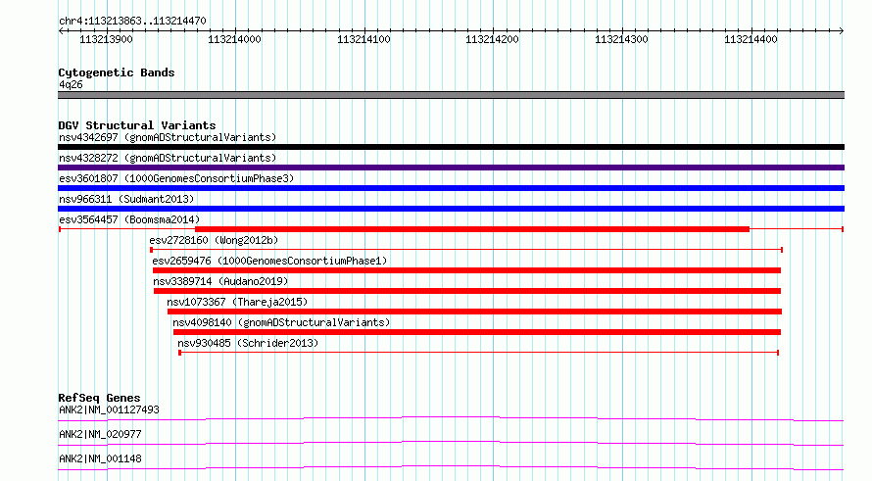Select the red nsv3389714 variant bar
Viewport: 872px width, 481px height.
[467, 291]
